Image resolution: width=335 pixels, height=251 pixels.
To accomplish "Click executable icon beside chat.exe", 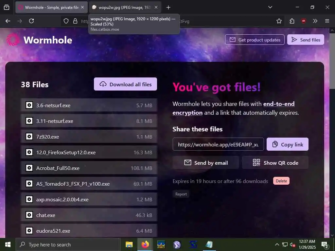I will coord(29,215).
